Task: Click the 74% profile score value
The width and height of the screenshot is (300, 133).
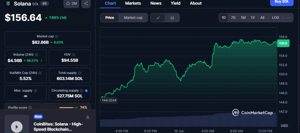Action: [83, 108]
